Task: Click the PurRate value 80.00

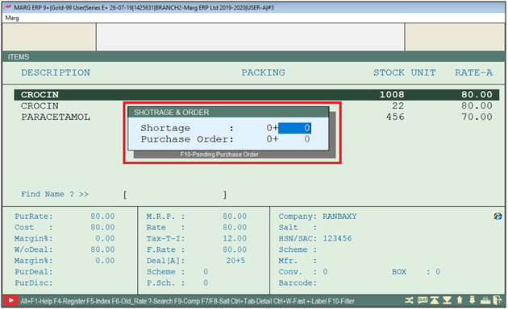Action: click(102, 216)
